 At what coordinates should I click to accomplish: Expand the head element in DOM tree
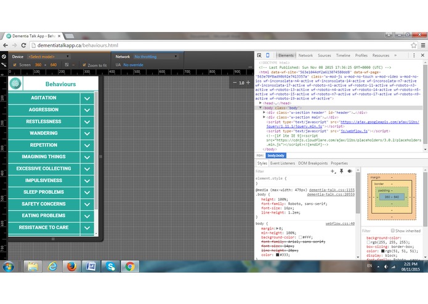[260, 103]
